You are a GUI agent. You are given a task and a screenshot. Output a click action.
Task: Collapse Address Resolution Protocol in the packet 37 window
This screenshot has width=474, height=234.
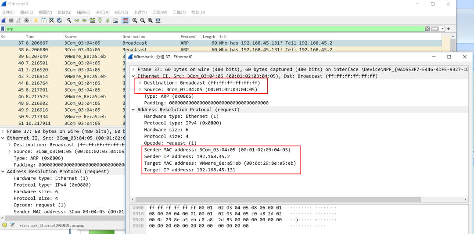pos(133,110)
